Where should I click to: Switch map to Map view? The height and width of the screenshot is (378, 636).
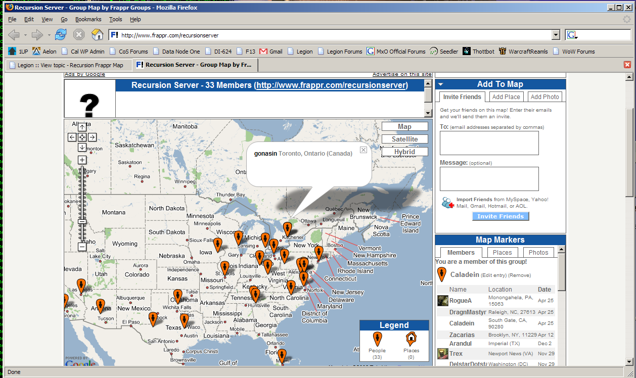point(404,127)
